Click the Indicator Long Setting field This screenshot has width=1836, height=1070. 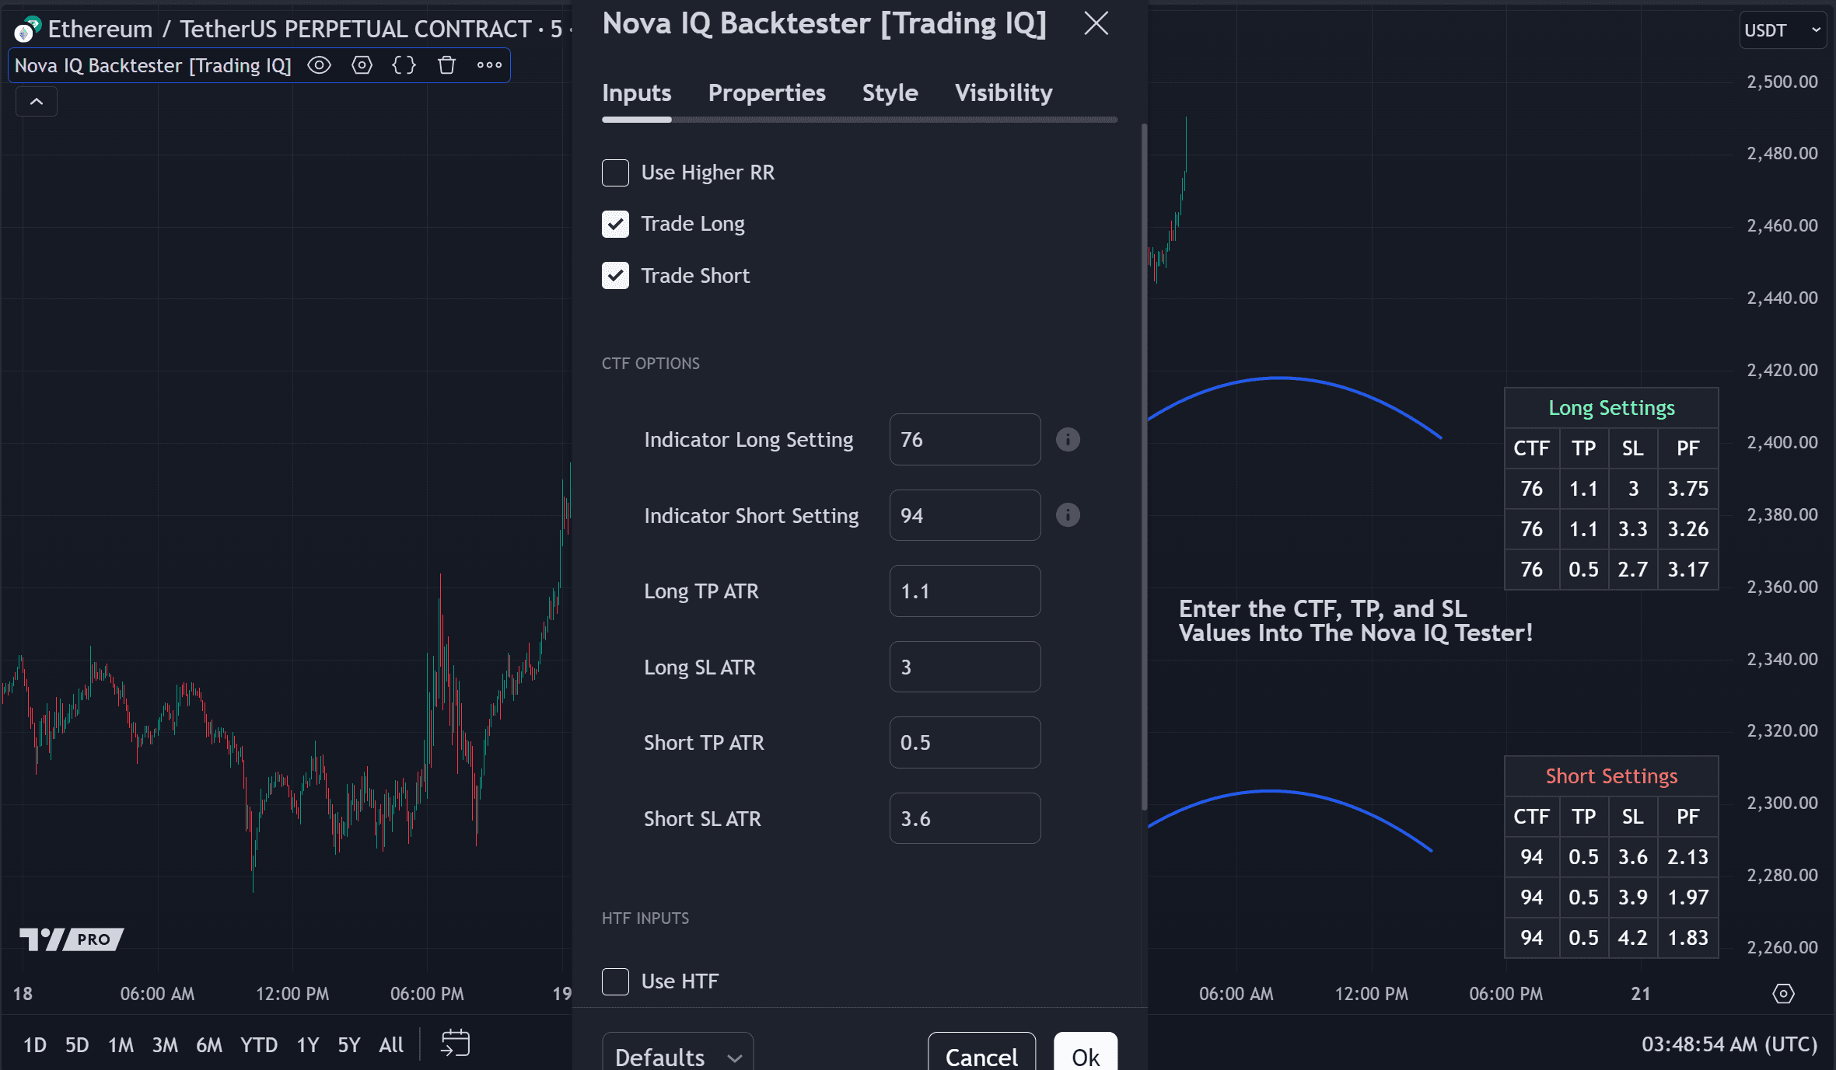coord(965,440)
